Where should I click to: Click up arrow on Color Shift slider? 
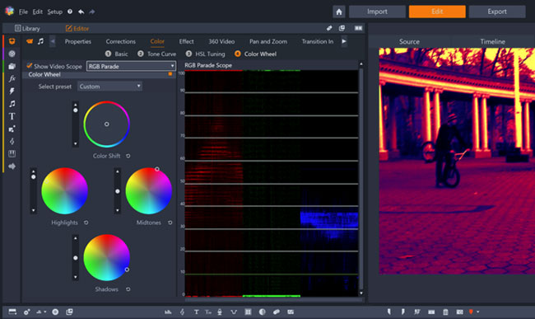click(76, 105)
